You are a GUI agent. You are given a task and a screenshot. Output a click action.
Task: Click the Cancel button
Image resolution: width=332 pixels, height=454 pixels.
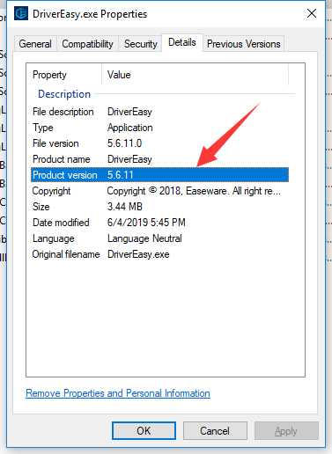[x=215, y=431]
